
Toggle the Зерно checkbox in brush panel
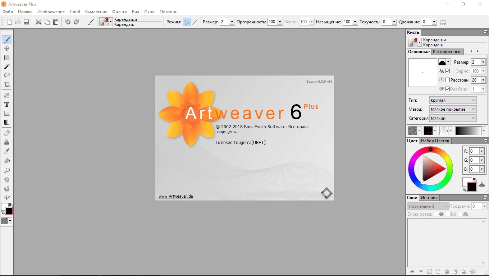point(448,71)
